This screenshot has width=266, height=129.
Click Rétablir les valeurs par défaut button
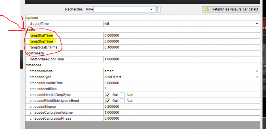[x=231, y=9]
